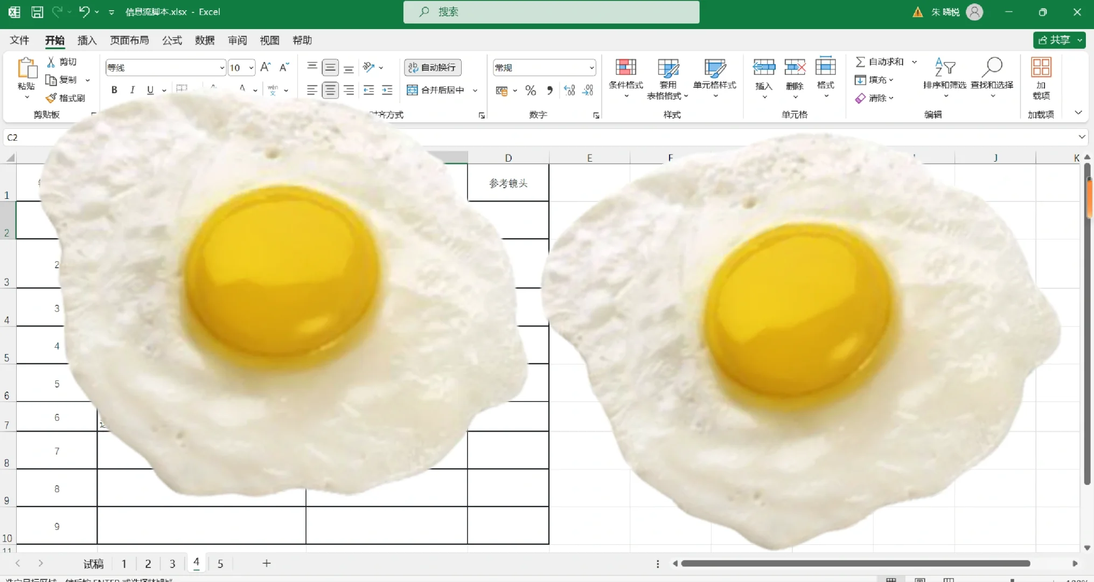Click the Sort and Filter icon
The height and width of the screenshot is (582, 1094).
click(x=944, y=68)
